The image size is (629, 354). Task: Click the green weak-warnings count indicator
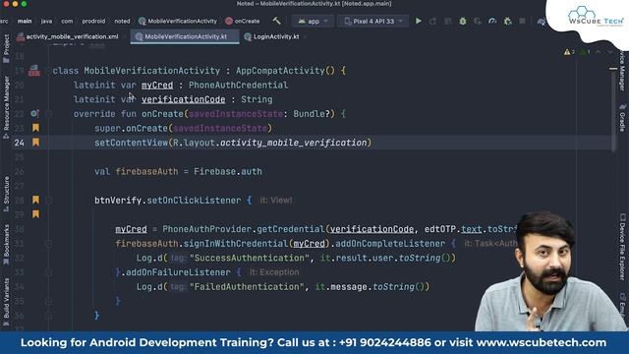(585, 52)
